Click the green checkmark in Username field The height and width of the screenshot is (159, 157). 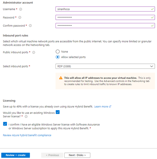[152, 9]
